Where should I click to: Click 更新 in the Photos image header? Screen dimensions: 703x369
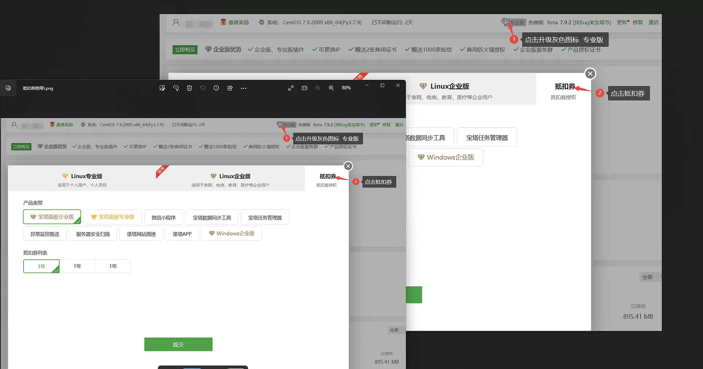coord(374,125)
